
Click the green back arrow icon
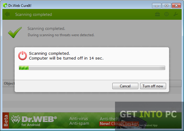pos(7,14)
